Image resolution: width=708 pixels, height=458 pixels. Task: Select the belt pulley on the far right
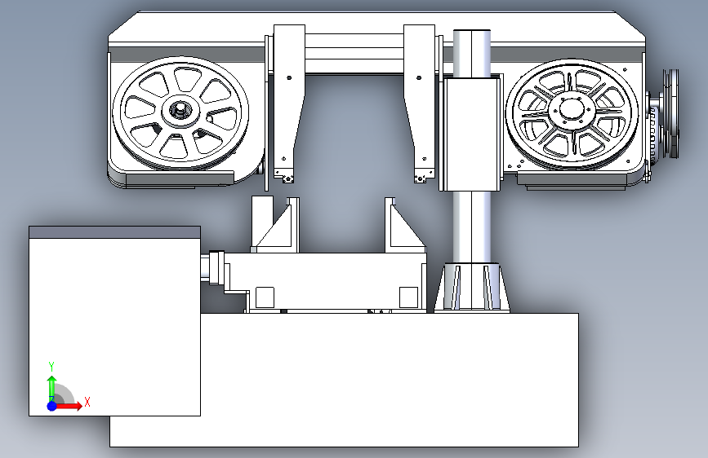click(x=670, y=113)
